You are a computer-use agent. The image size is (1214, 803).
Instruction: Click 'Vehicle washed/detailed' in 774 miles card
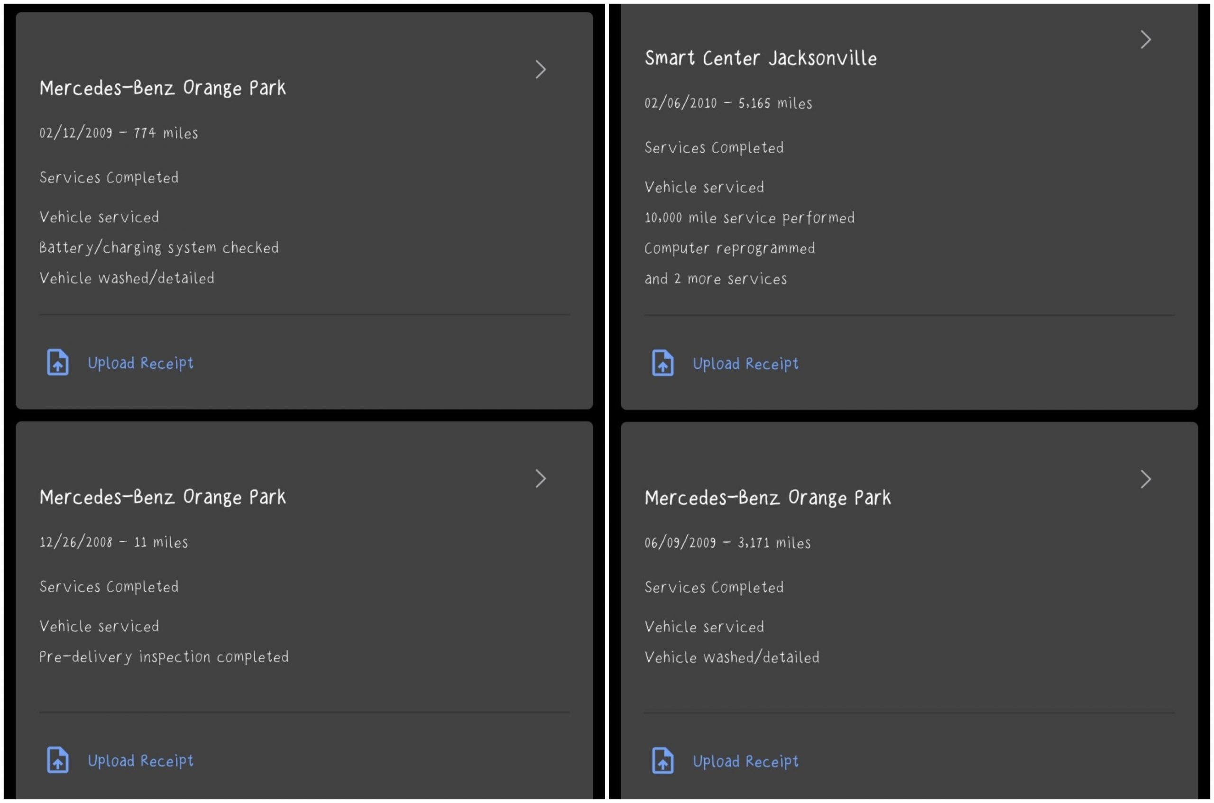click(127, 278)
